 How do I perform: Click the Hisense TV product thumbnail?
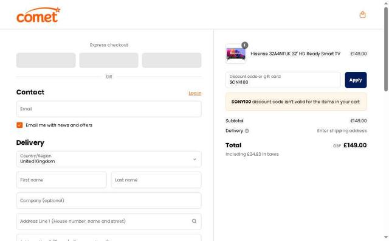(236, 54)
